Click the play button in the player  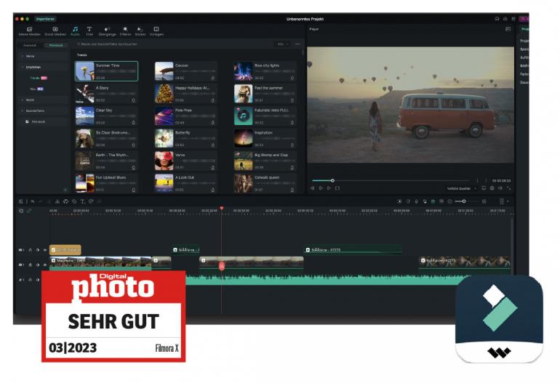pyautogui.click(x=329, y=188)
